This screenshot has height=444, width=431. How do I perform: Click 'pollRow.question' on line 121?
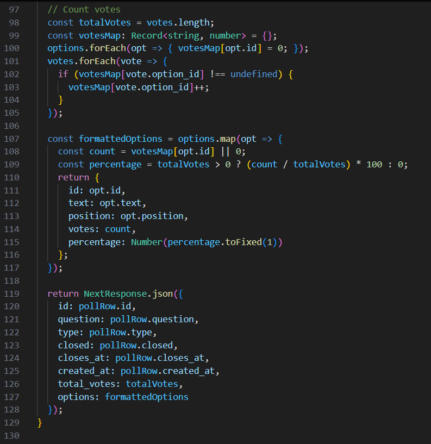click(x=152, y=320)
